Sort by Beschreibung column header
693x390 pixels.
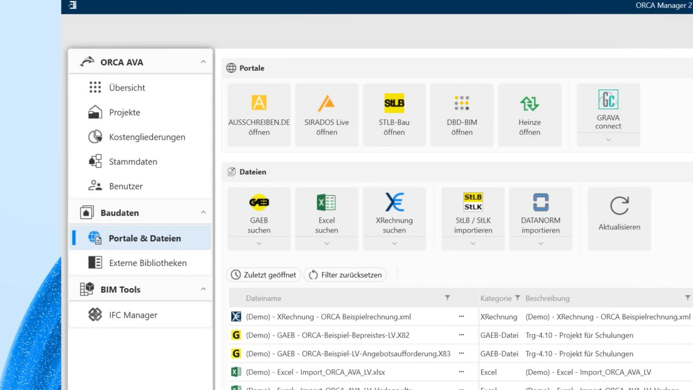coord(547,298)
